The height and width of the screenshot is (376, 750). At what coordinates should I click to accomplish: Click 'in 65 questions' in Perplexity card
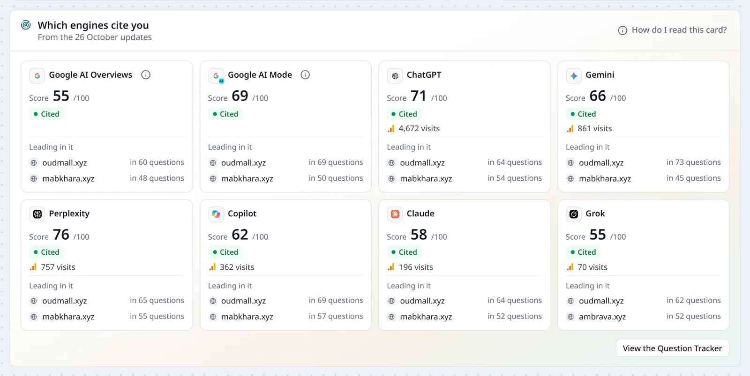pyautogui.click(x=157, y=301)
